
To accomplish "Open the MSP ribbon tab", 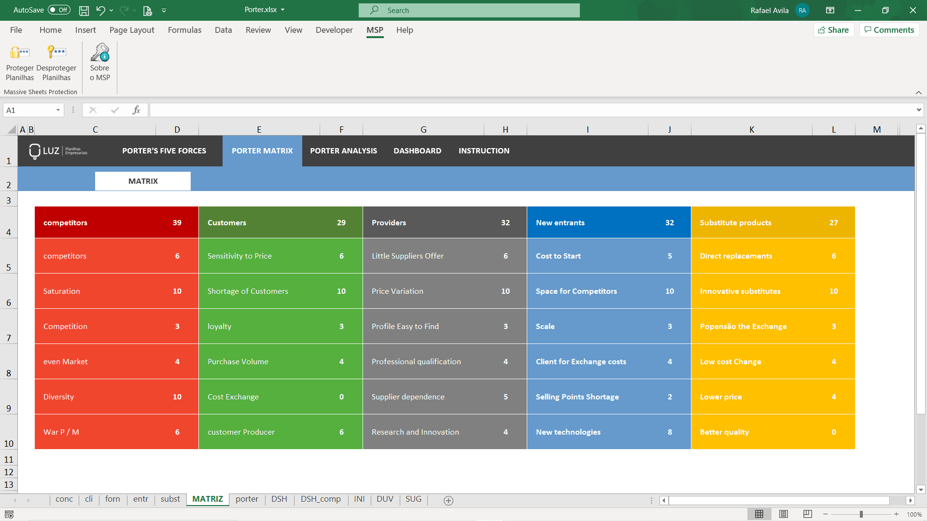I will point(374,30).
